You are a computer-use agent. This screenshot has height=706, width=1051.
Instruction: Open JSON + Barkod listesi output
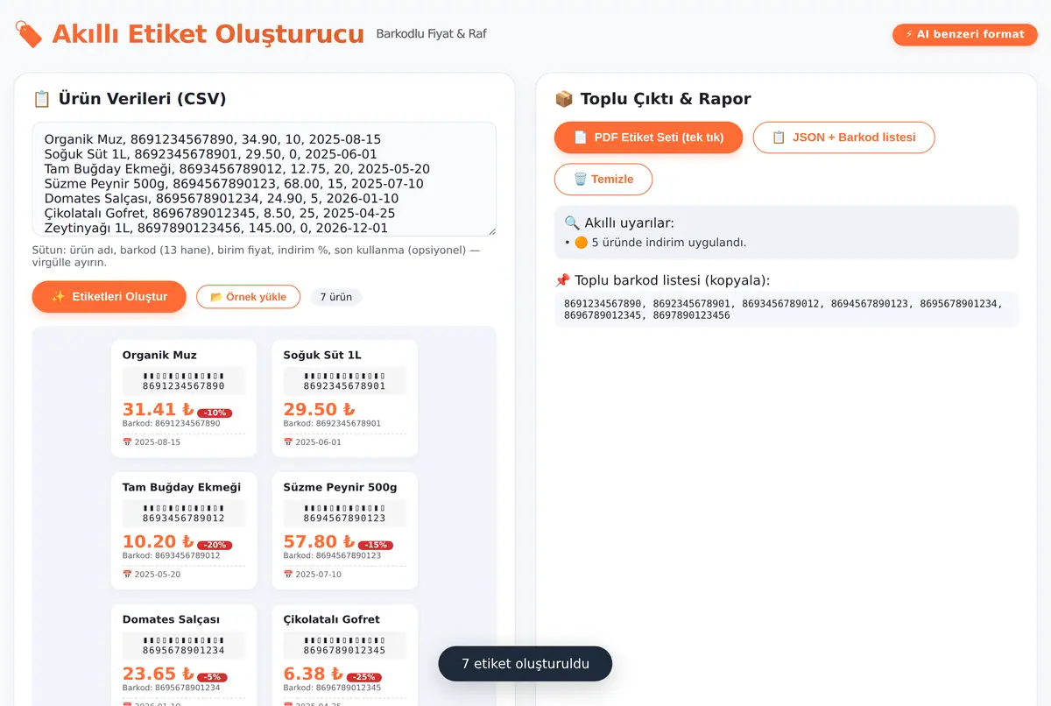(x=844, y=138)
